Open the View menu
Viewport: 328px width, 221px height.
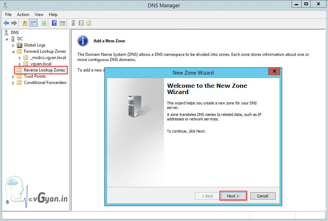coord(39,15)
